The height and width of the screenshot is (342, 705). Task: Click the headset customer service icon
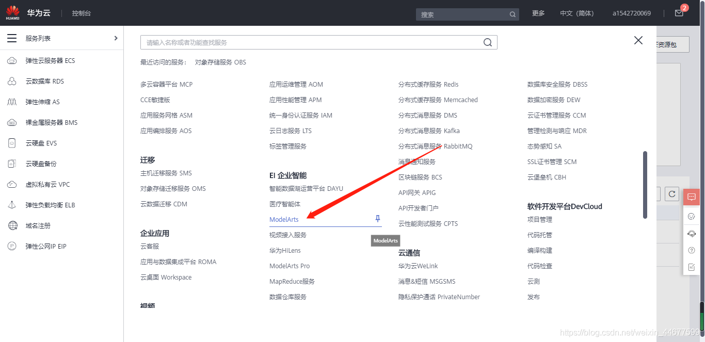pos(692,234)
